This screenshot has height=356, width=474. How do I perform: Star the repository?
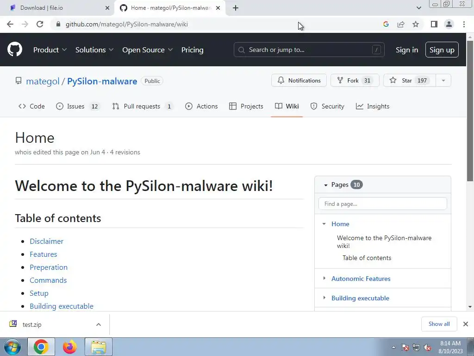coord(409,80)
